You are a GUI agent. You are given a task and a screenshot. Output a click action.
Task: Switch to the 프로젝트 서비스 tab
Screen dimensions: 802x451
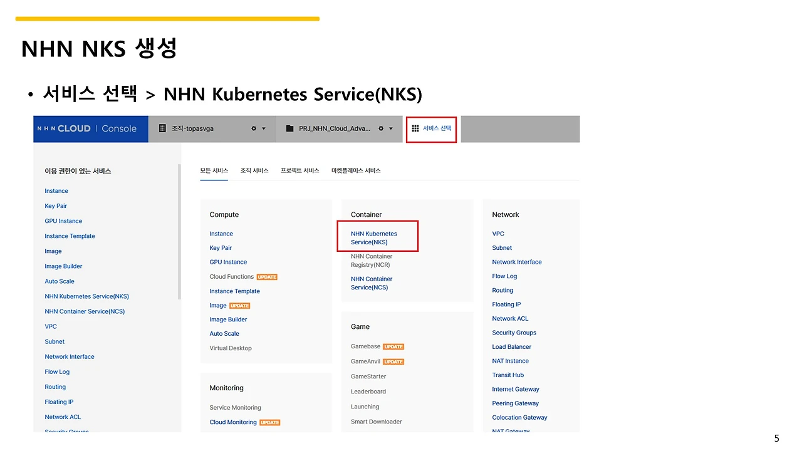click(300, 170)
